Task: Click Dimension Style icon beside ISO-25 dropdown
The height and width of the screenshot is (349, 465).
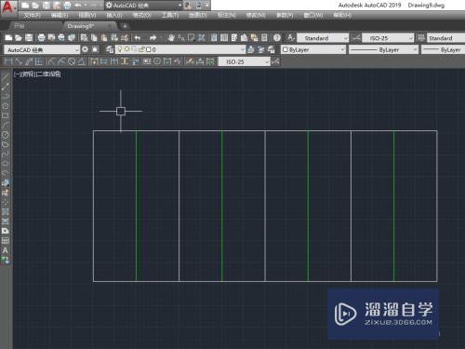Action: pyautogui.click(x=356, y=38)
